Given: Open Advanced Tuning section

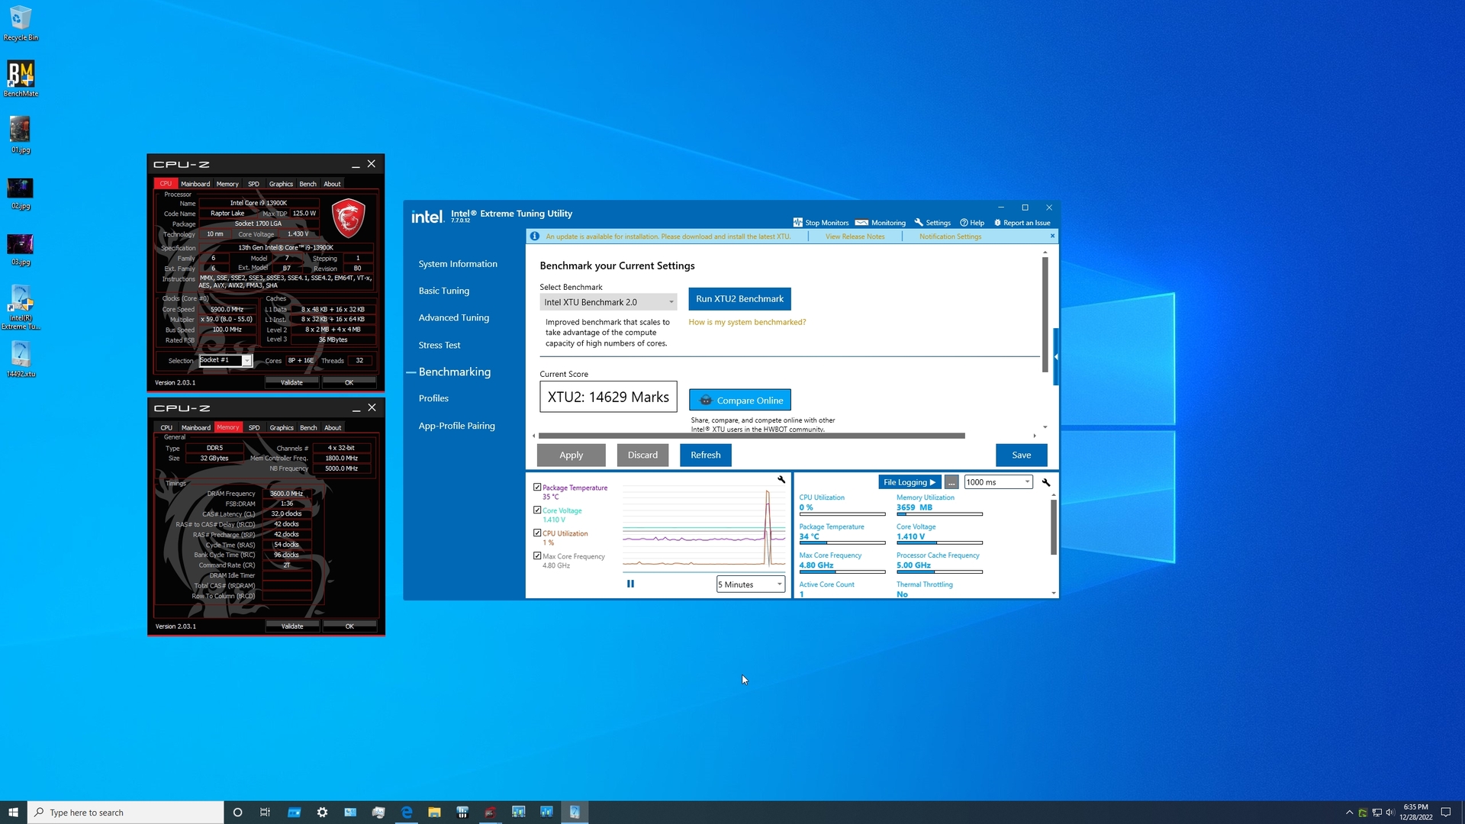Looking at the screenshot, I should click(x=454, y=318).
